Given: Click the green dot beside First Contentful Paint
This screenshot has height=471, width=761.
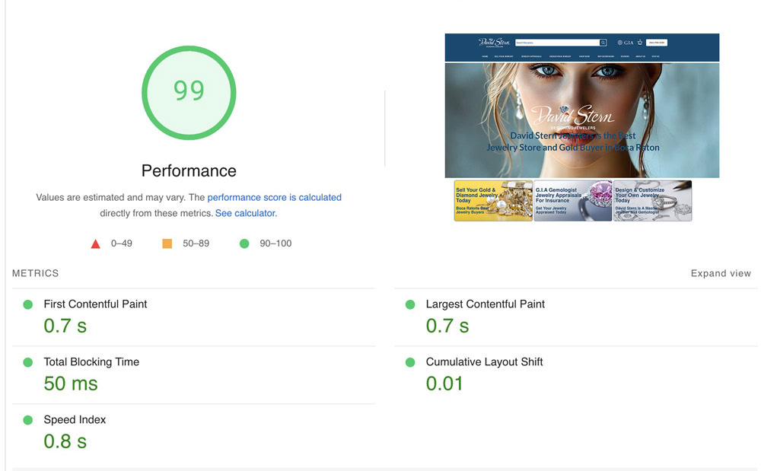Looking at the screenshot, I should pyautogui.click(x=27, y=304).
